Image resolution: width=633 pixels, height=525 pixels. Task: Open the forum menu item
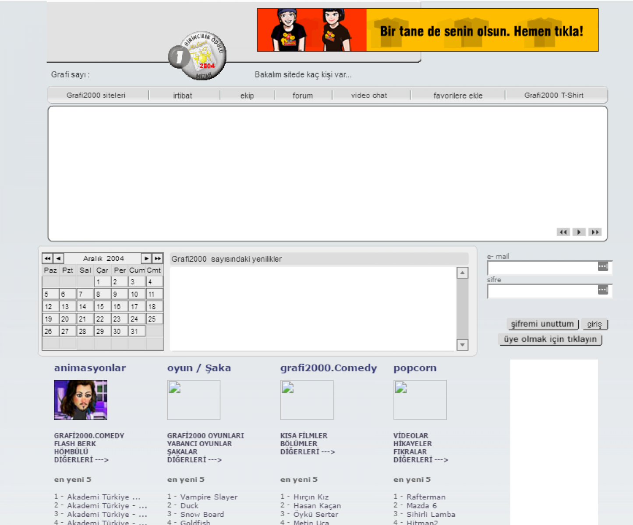point(302,95)
